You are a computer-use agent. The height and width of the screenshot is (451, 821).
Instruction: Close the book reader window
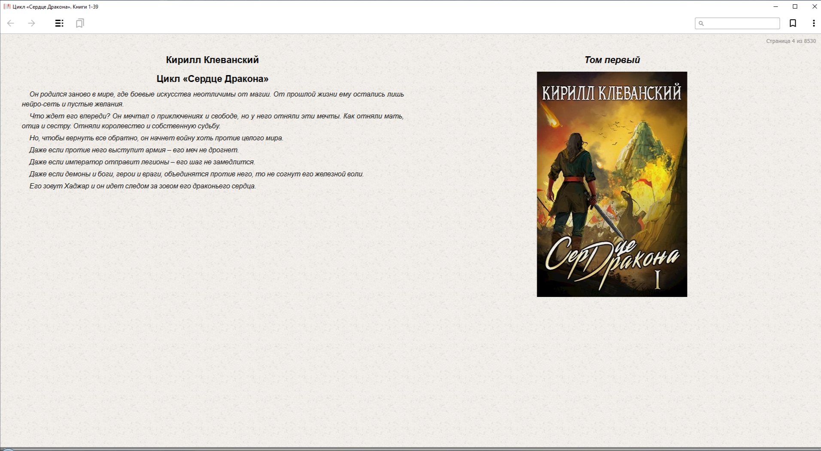pos(814,6)
